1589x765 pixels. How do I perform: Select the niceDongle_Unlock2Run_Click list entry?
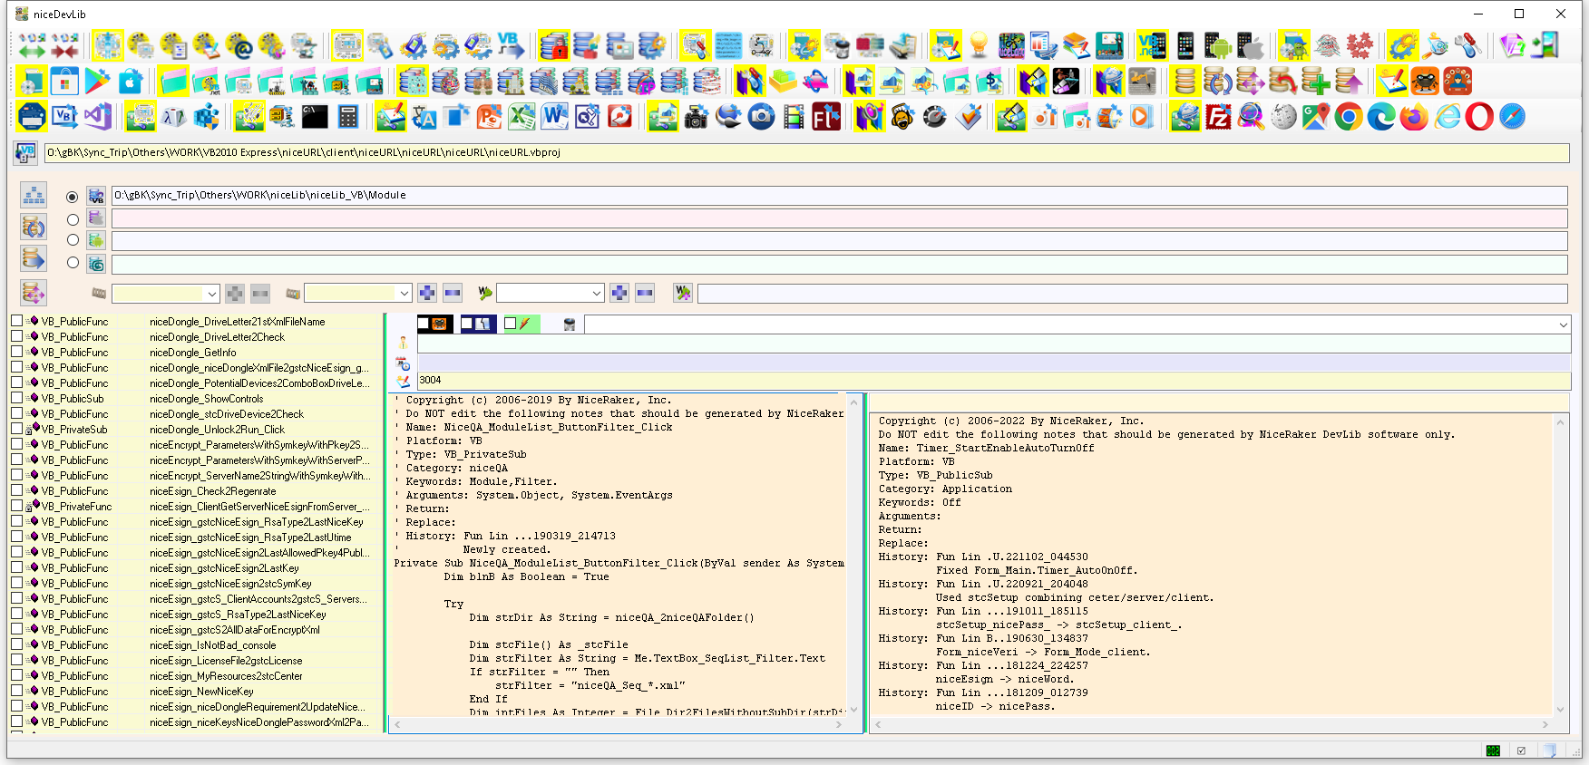(x=218, y=430)
